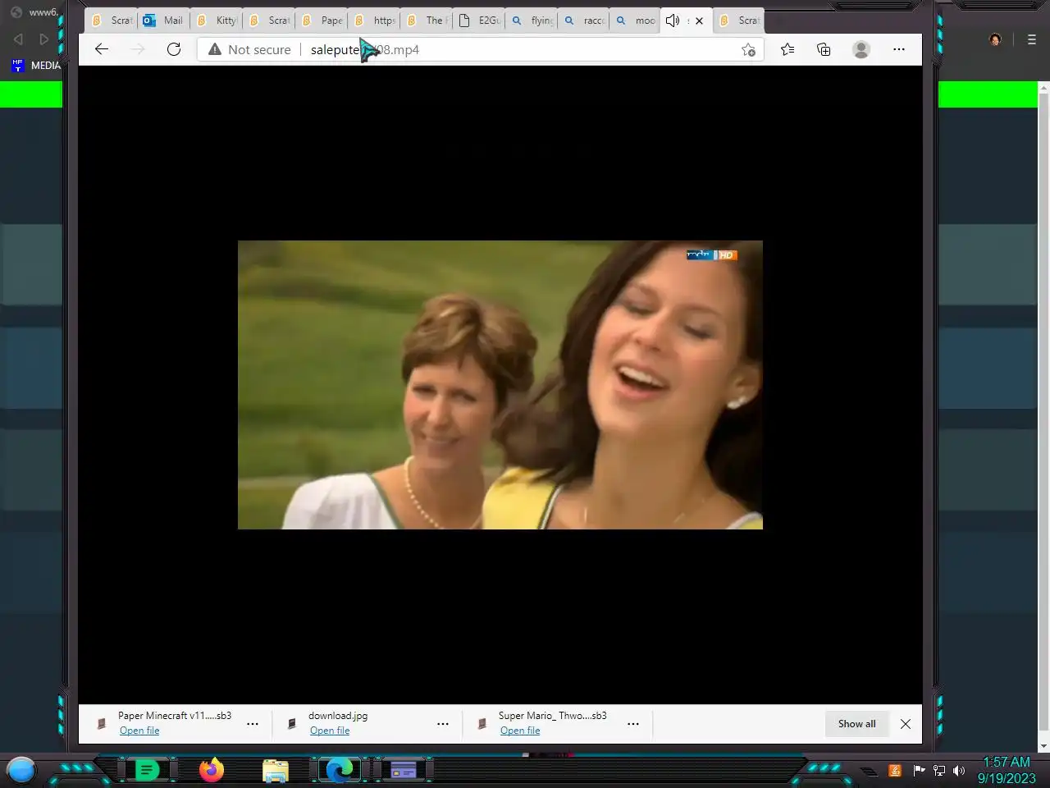
Task: Open file link for Super Mario_ Thwo sb3
Action: (x=520, y=731)
